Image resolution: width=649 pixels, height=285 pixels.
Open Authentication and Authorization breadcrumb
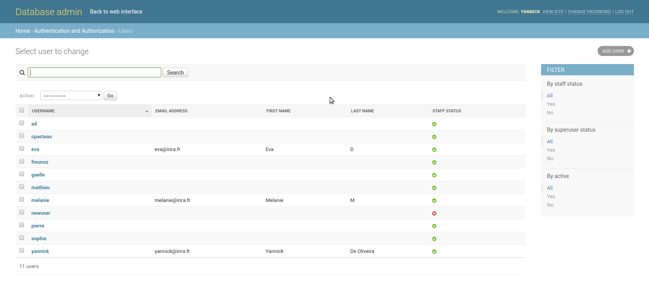tap(74, 31)
